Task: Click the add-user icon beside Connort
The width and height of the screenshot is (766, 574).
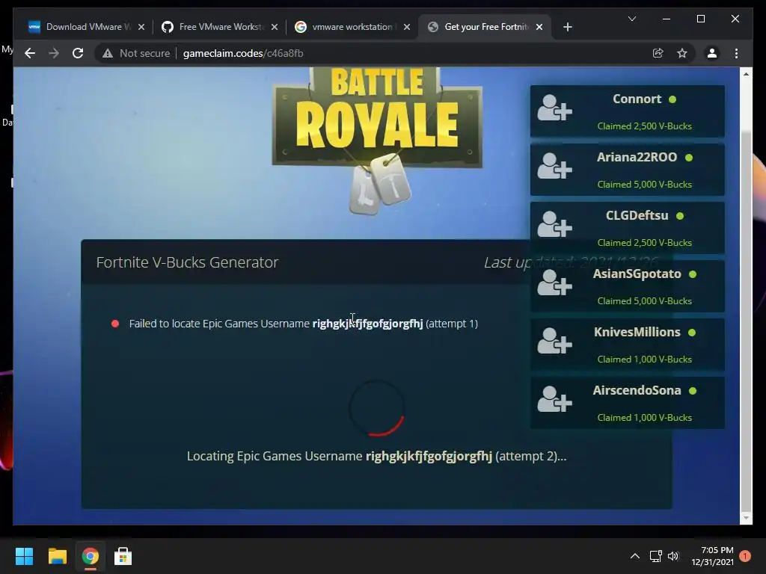Action: point(554,108)
